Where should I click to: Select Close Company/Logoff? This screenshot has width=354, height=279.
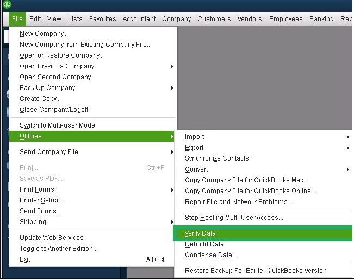coord(92,110)
